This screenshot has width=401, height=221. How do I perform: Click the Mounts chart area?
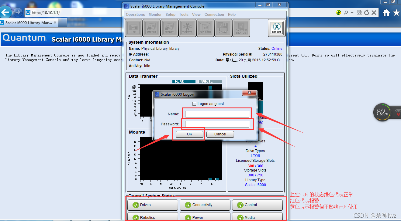(x=181, y=158)
